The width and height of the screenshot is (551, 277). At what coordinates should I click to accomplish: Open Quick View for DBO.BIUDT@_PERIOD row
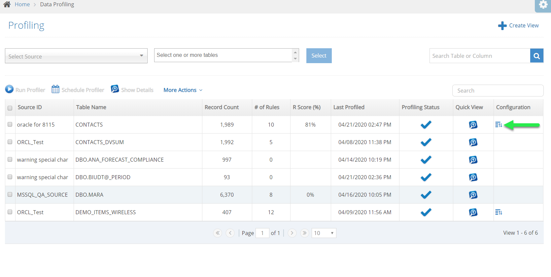coord(473,177)
